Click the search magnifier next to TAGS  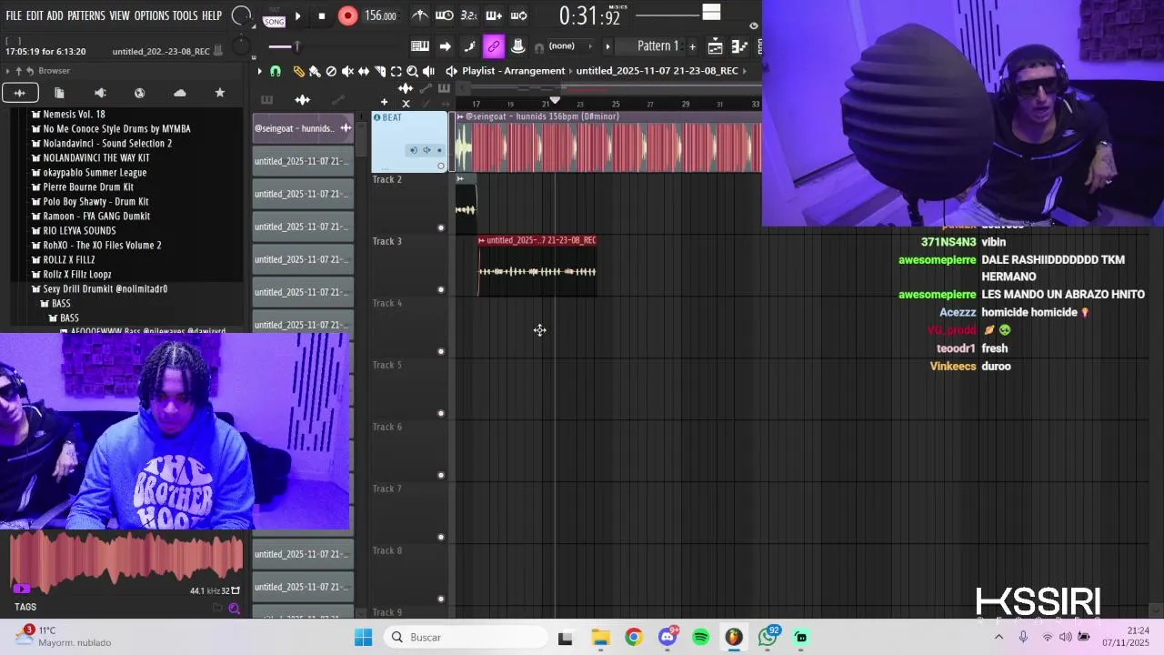(235, 609)
